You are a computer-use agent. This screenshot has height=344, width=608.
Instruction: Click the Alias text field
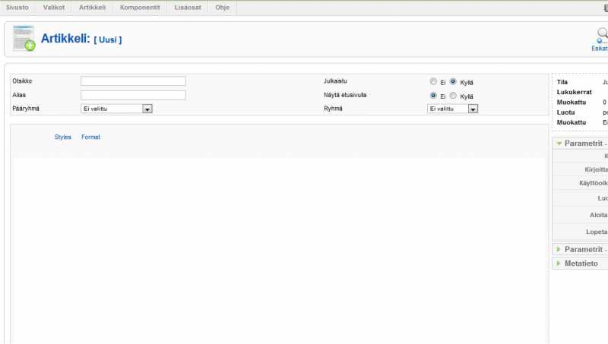tap(133, 95)
